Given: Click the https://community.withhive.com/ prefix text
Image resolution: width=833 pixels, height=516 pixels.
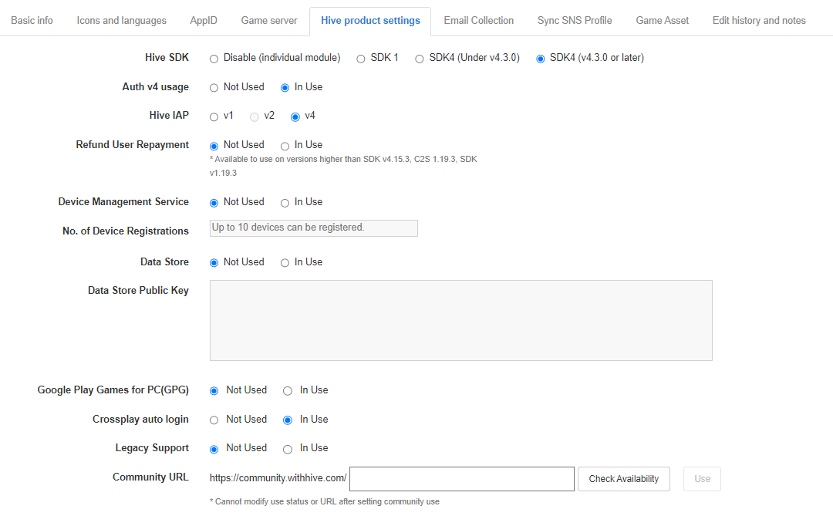Looking at the screenshot, I should point(278,478).
